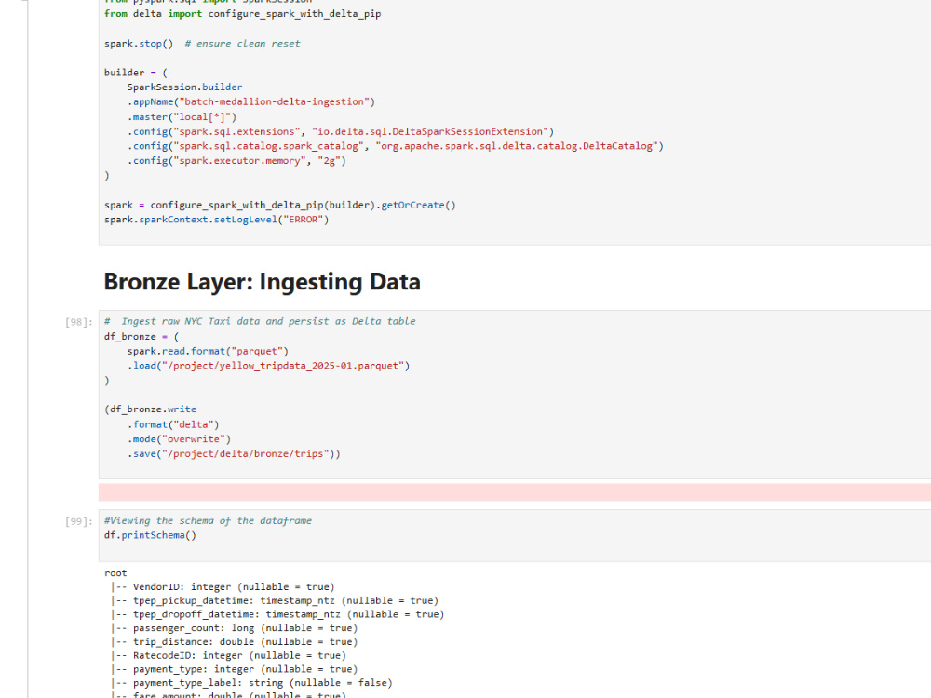This screenshot has height=698, width=931.
Task: Click the tpep_dropoff_datetime schema line
Action: coord(277,614)
